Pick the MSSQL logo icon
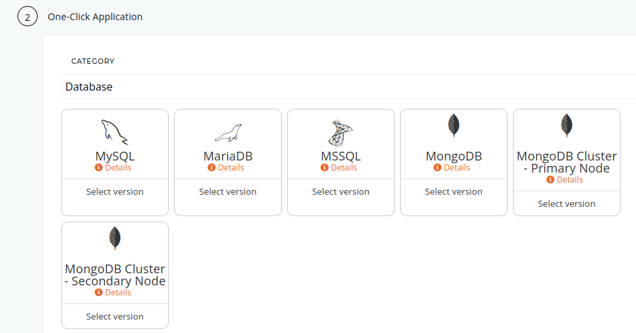The height and width of the screenshot is (333, 636). [x=341, y=132]
